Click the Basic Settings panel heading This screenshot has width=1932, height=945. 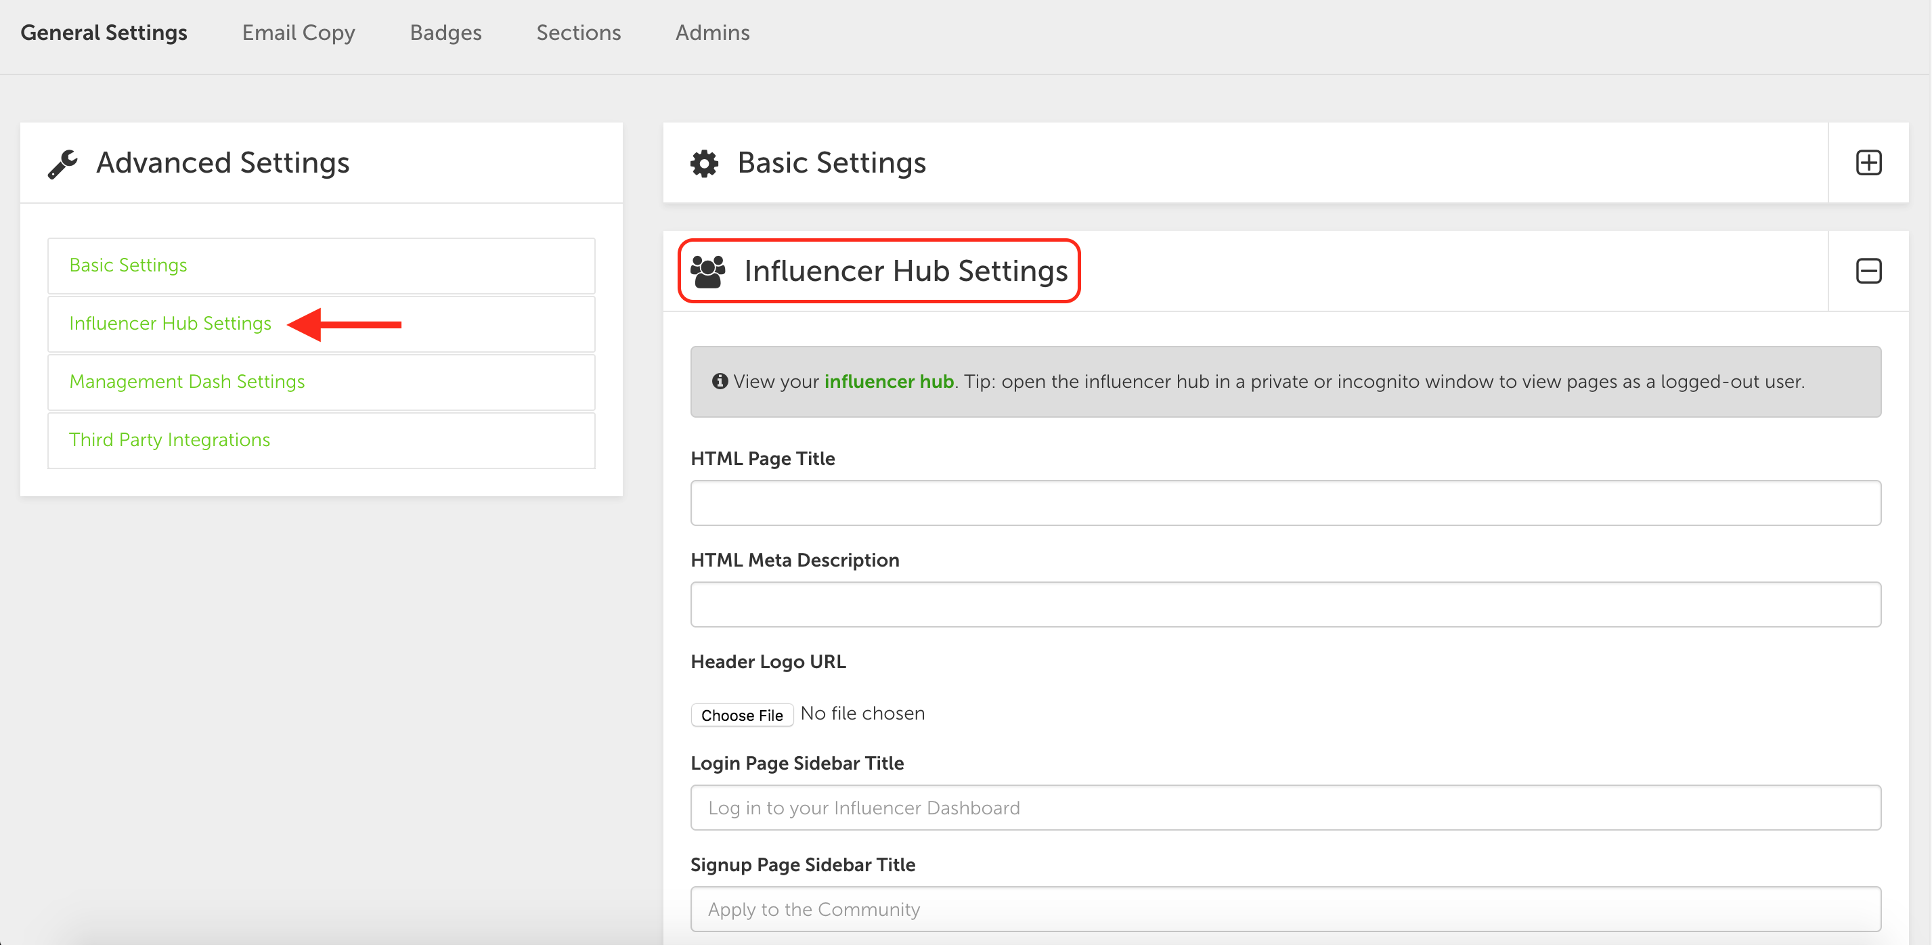(x=832, y=162)
